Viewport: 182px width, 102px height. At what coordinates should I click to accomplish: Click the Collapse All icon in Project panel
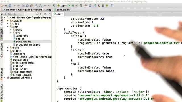(x=40, y=14)
